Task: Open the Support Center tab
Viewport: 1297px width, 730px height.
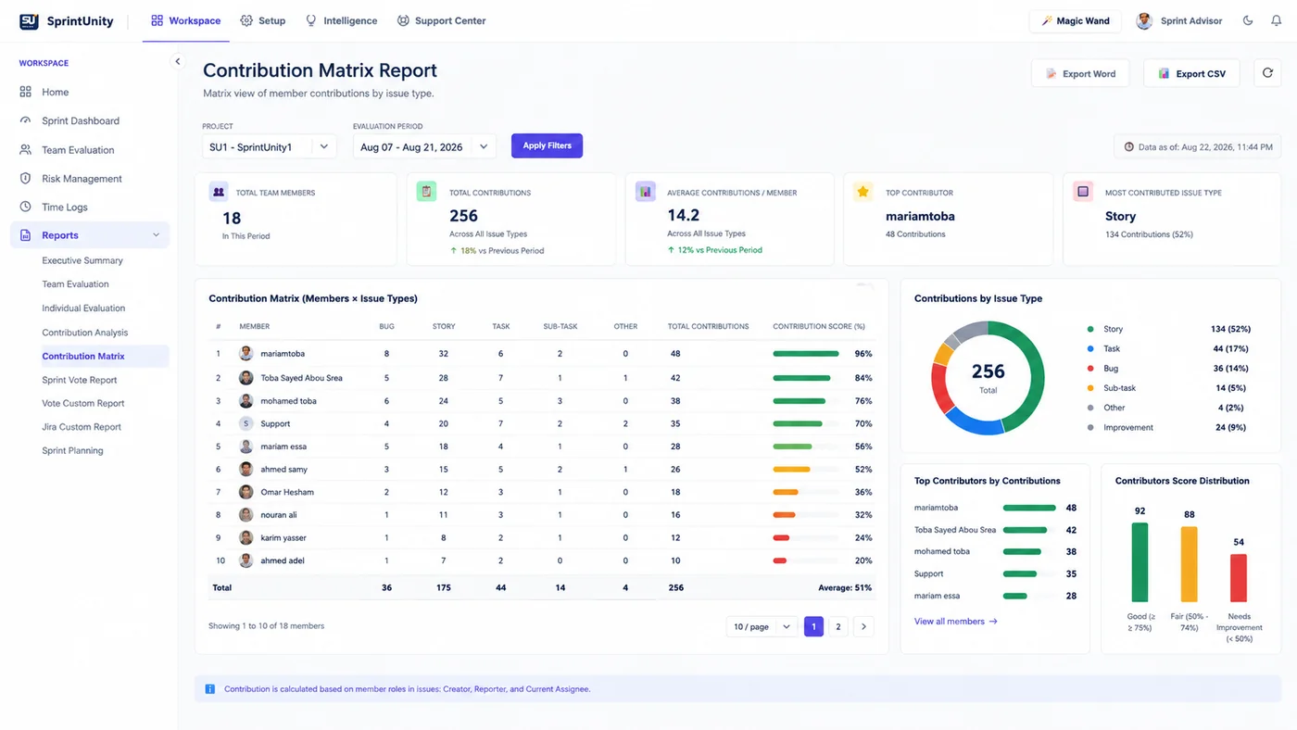Action: [x=441, y=20]
